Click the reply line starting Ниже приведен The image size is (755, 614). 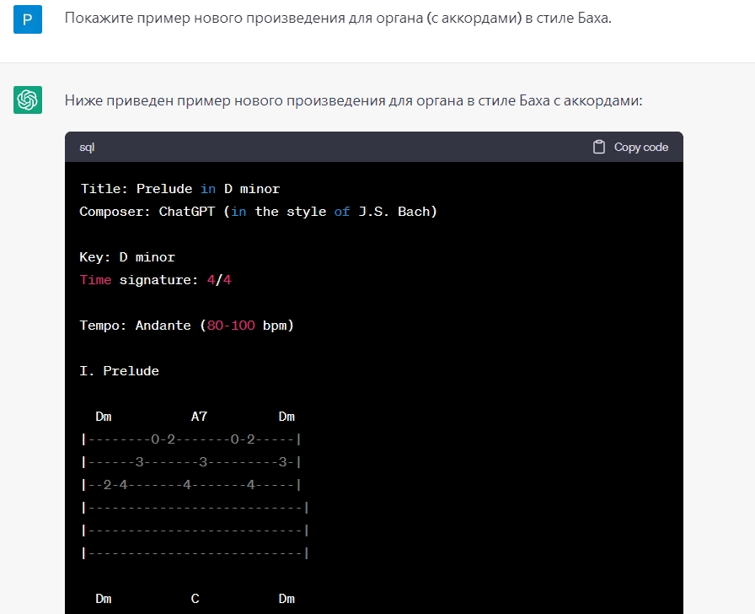point(353,100)
